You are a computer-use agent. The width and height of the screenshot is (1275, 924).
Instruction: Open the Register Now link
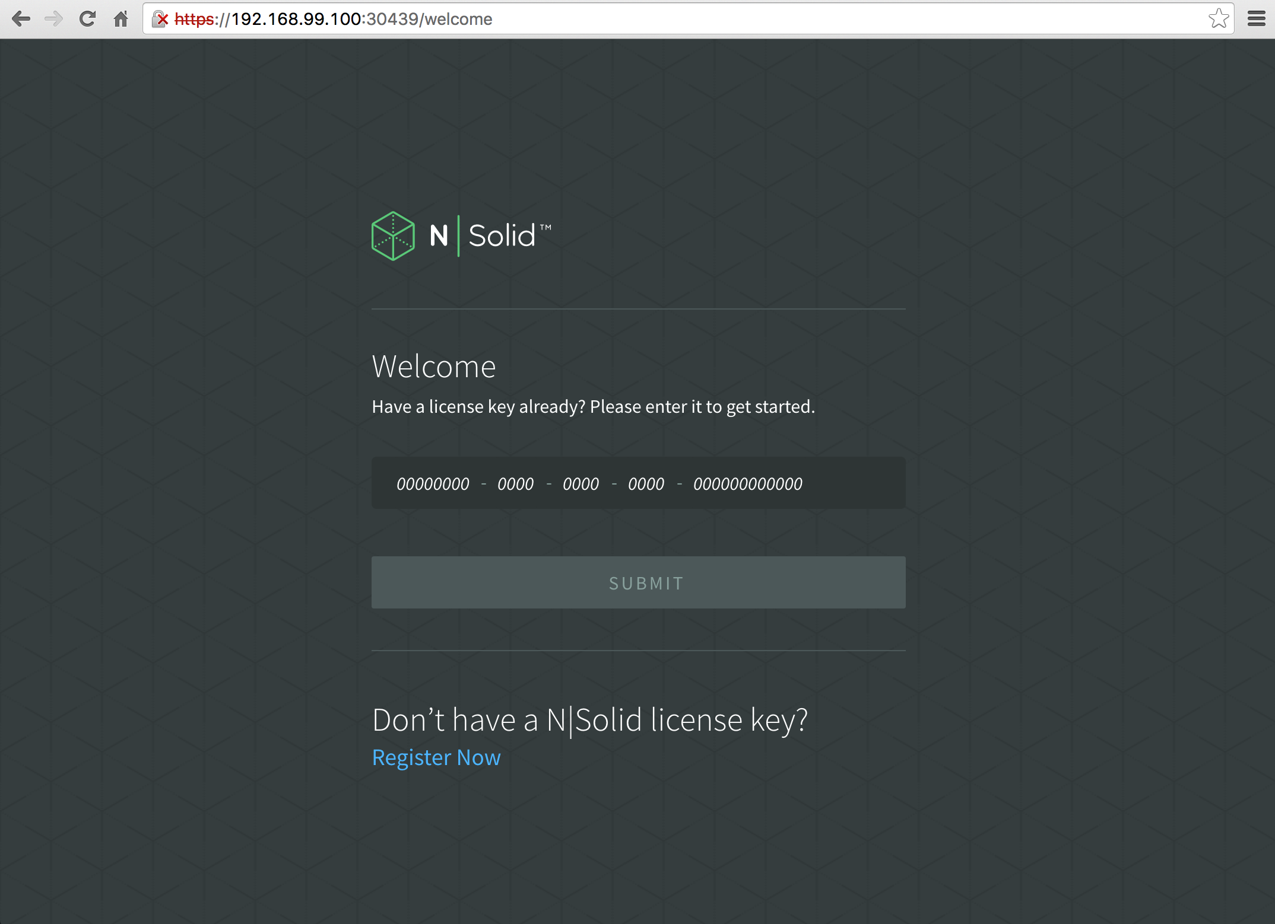(x=436, y=758)
